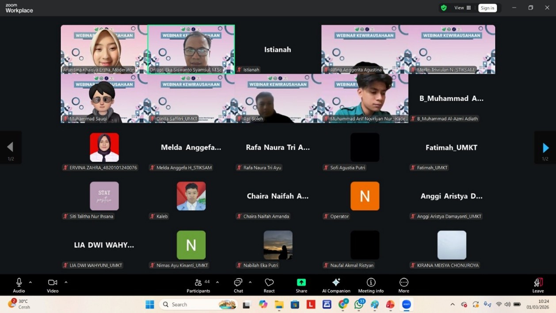The width and height of the screenshot is (556, 313).
Task: Open the Participants panel
Action: (198, 285)
